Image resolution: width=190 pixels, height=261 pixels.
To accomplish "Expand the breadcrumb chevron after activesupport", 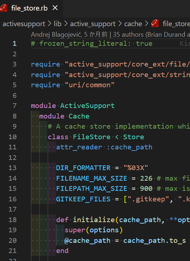I will (x=49, y=24).
